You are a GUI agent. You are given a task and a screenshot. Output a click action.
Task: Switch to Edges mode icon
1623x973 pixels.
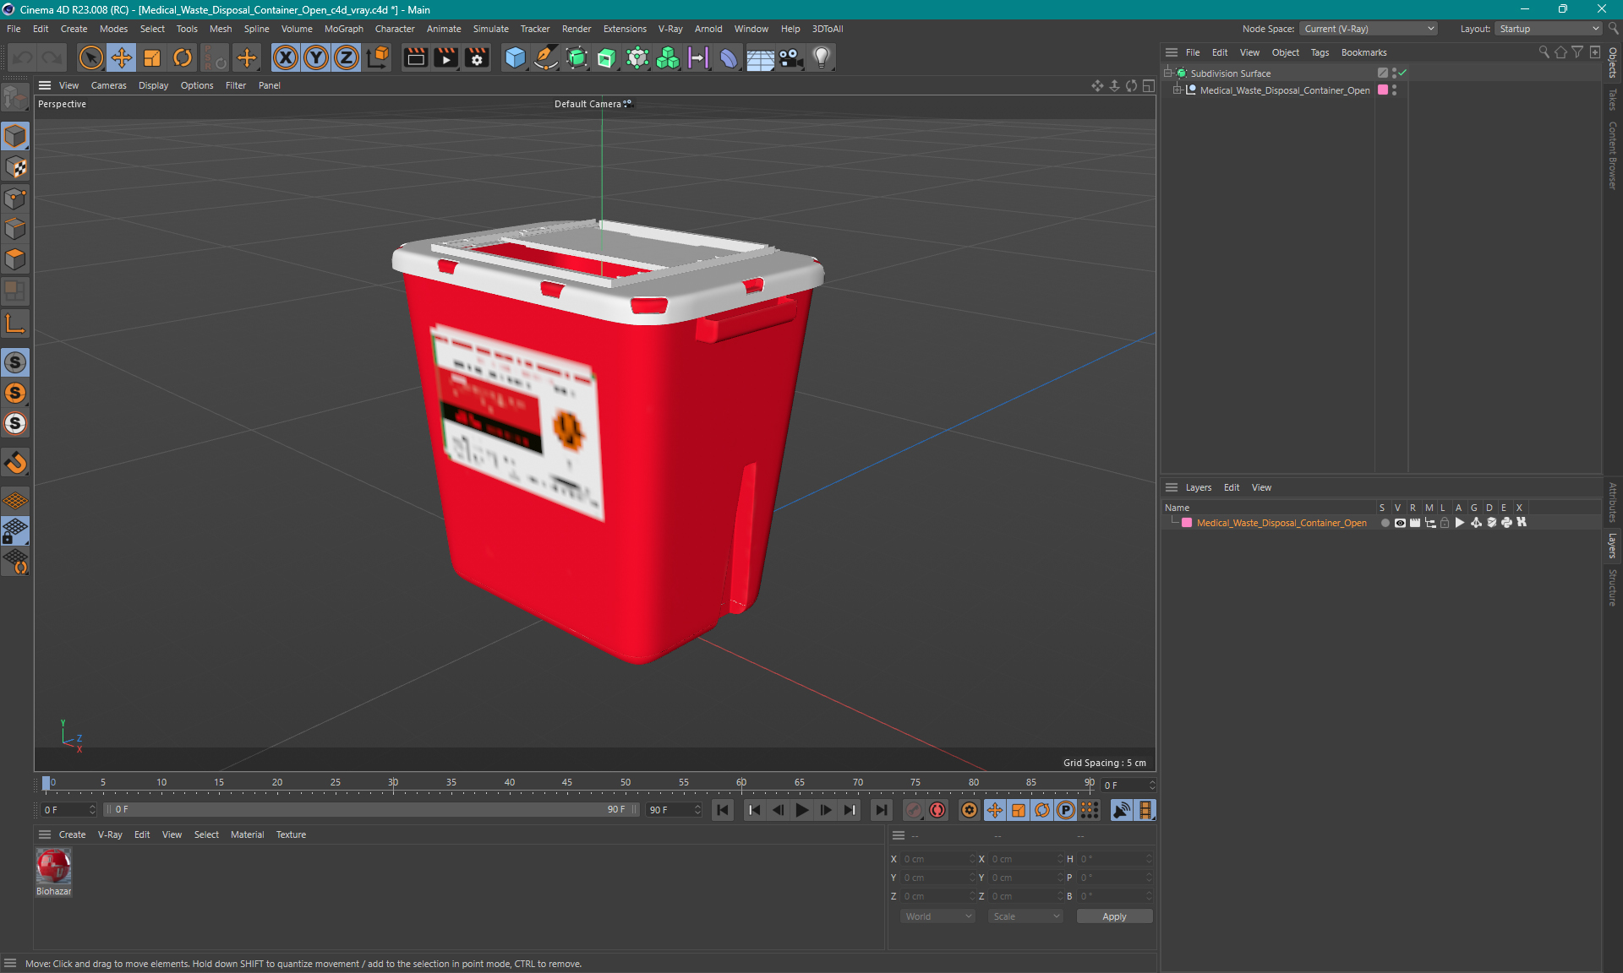[x=15, y=229]
